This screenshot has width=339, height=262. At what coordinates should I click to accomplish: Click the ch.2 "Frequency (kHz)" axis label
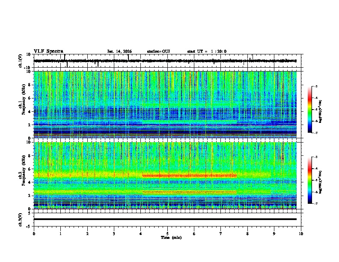point(24,170)
